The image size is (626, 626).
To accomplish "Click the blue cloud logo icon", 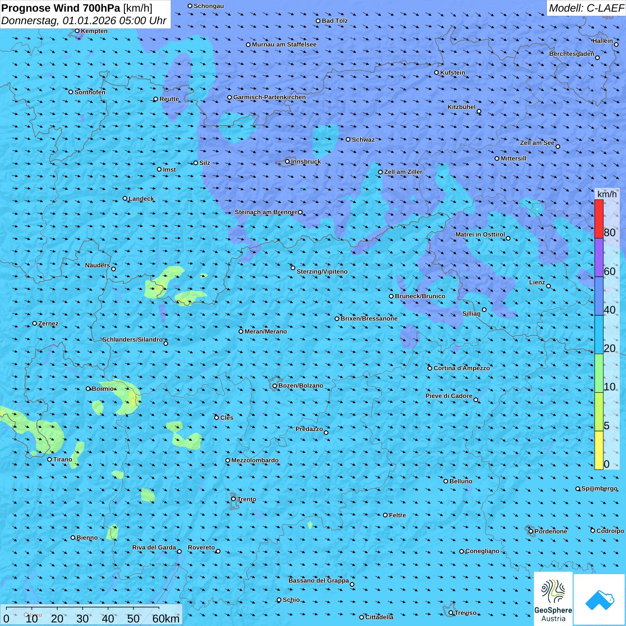I will pos(599,600).
